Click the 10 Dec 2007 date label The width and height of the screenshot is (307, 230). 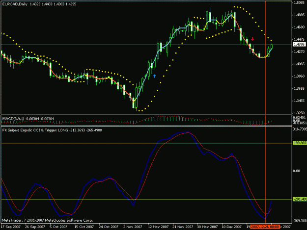232,227
